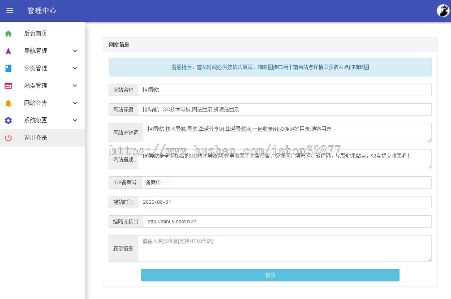The width and height of the screenshot is (451, 299).
Task: Click the 缩略图接口 field label
Action: [x=126, y=222]
